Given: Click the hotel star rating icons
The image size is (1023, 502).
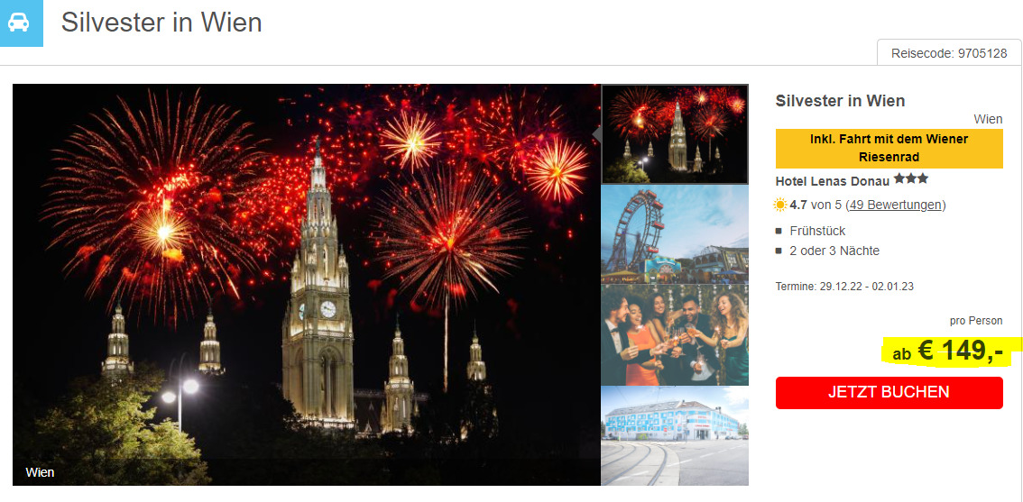Looking at the screenshot, I should pyautogui.click(x=911, y=178).
